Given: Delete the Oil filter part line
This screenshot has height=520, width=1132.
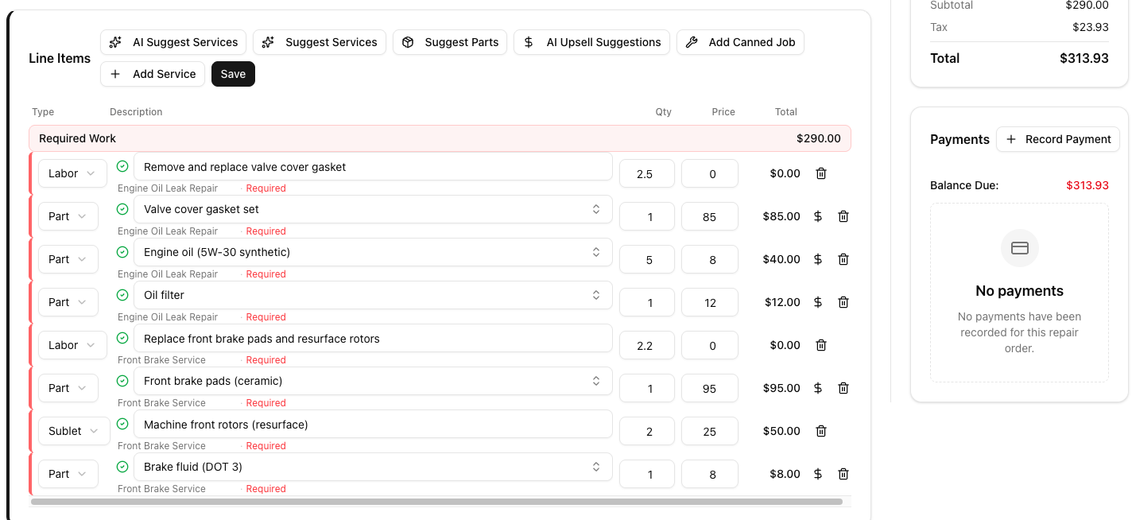Looking at the screenshot, I should tap(843, 302).
